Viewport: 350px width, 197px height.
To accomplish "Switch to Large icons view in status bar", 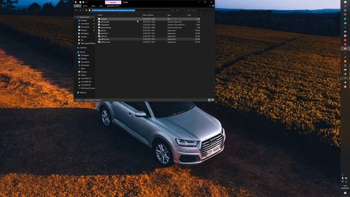I will pyautogui.click(x=213, y=100).
